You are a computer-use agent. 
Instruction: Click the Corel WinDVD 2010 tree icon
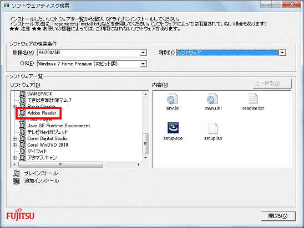[23, 145]
